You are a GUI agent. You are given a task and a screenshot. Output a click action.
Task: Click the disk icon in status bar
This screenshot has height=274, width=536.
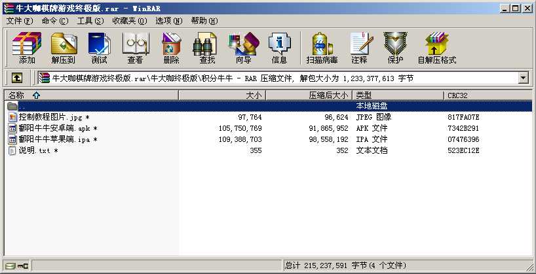(x=10, y=265)
